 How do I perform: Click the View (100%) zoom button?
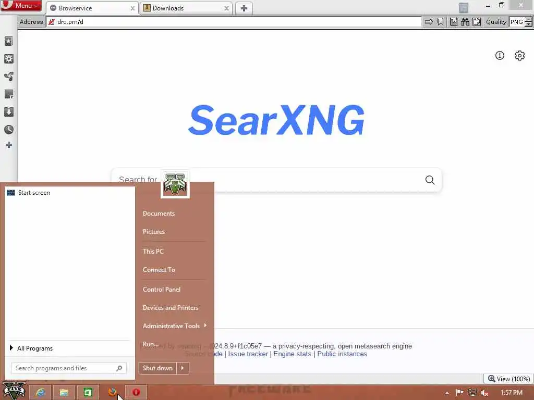coord(509,379)
